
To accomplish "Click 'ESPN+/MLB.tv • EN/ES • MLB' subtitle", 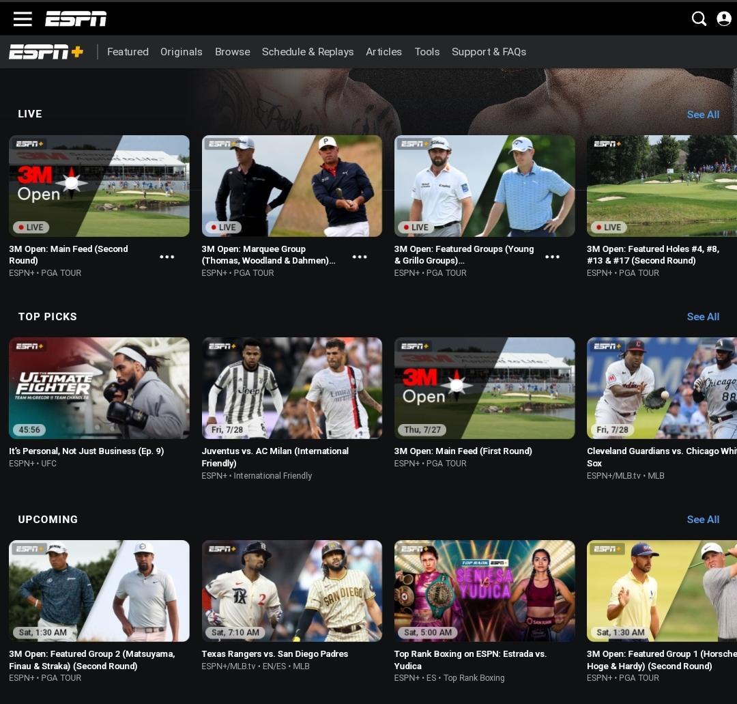I will tap(256, 666).
